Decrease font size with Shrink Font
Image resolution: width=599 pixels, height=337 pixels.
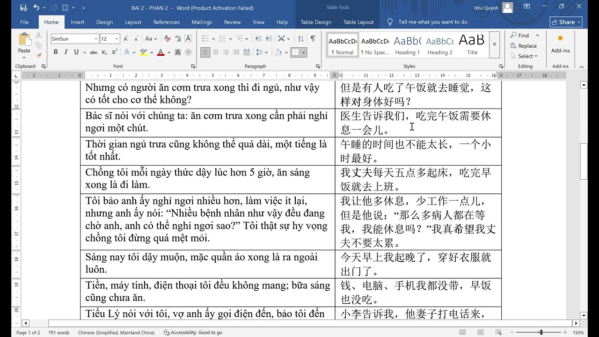tap(137, 39)
